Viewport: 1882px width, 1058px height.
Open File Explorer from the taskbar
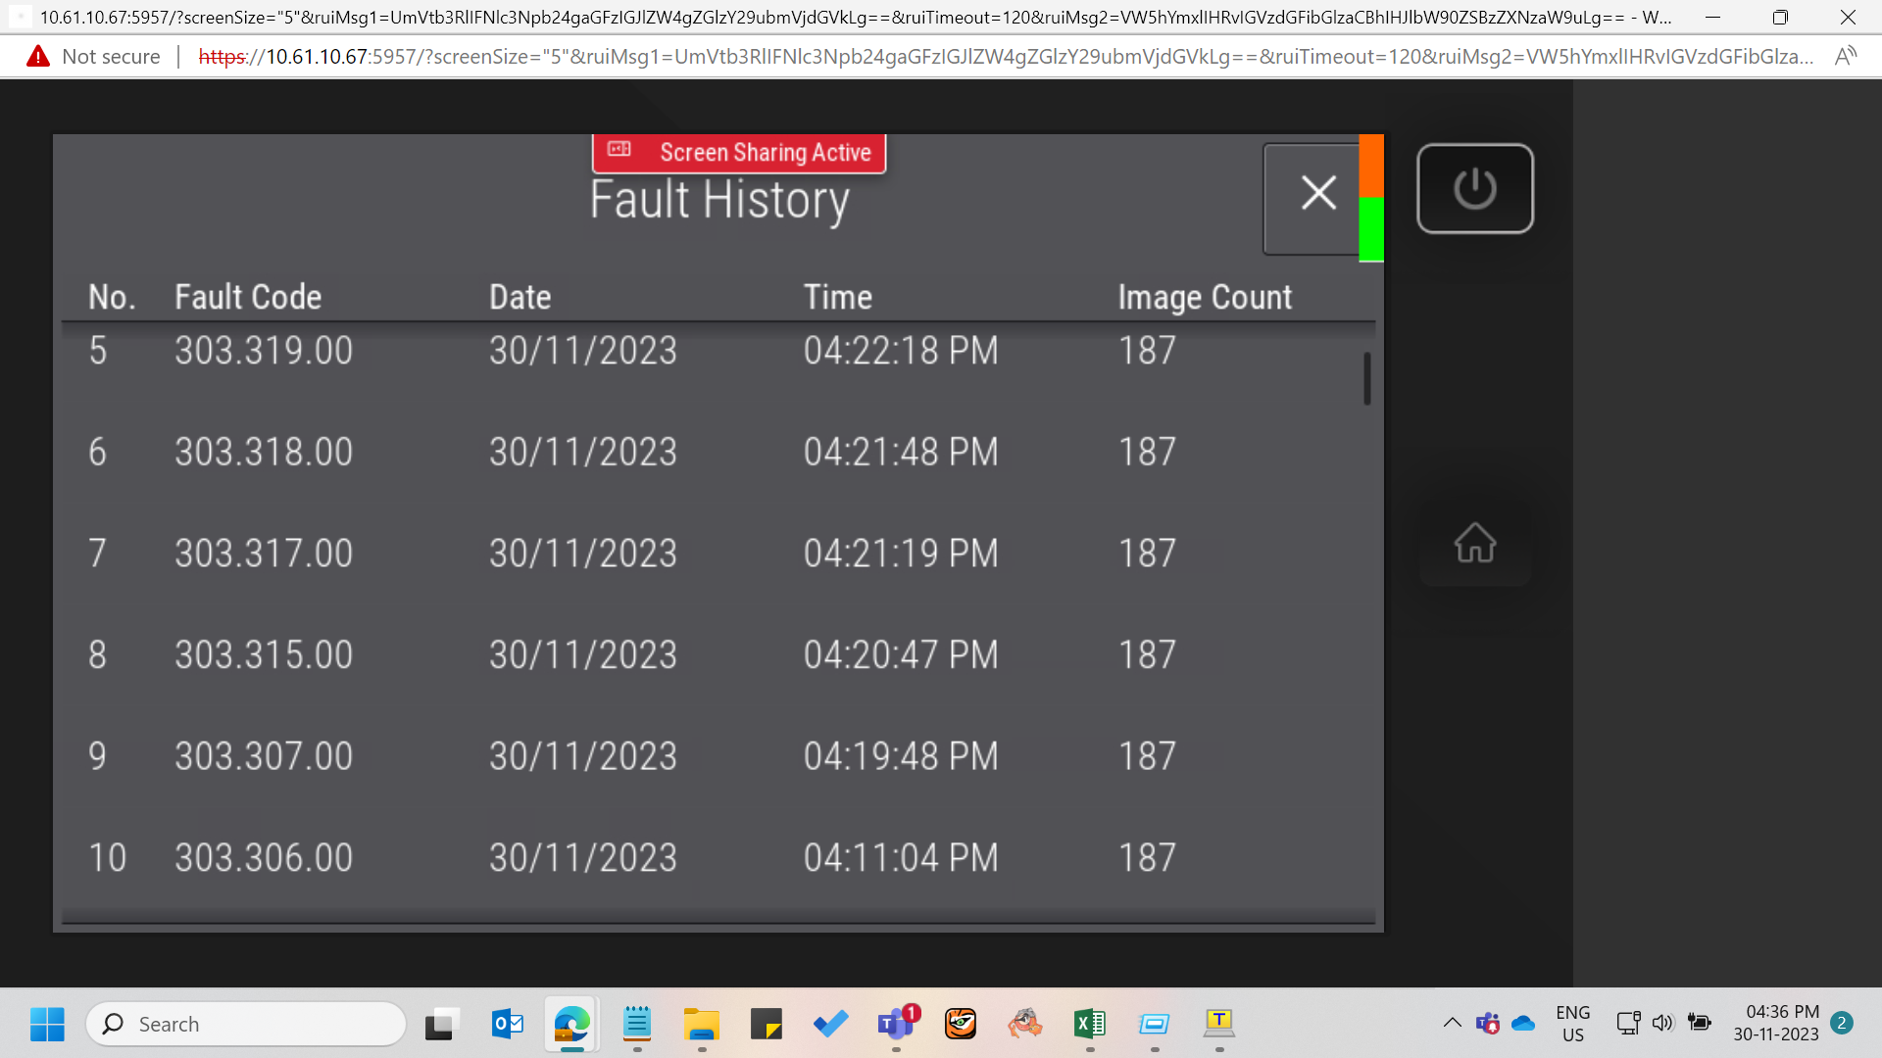point(701,1024)
